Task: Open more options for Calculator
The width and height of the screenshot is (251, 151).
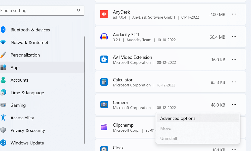Action: (234, 82)
